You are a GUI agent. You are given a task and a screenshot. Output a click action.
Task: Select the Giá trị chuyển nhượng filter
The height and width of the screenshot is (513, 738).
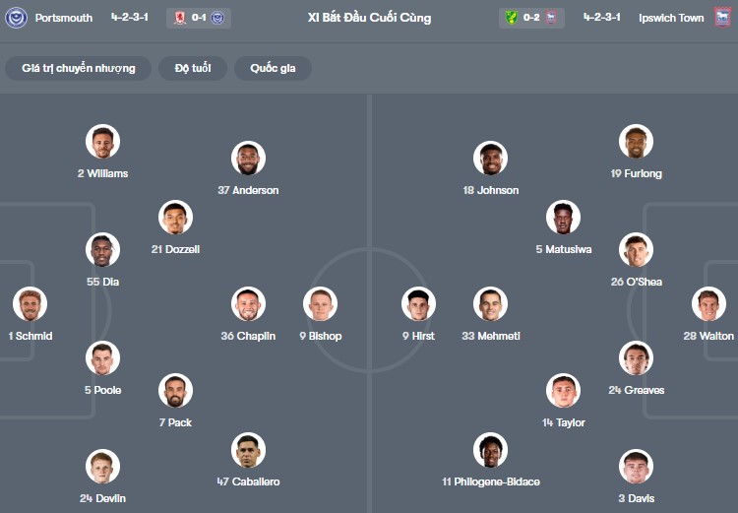(78, 68)
